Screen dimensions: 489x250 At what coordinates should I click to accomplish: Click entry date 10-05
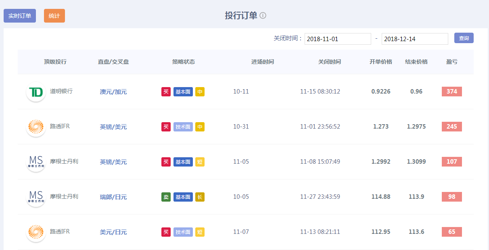click(x=241, y=197)
